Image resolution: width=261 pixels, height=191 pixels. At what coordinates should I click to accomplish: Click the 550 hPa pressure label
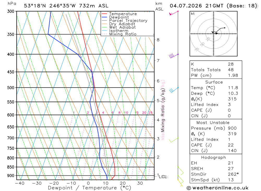point(11,102)
